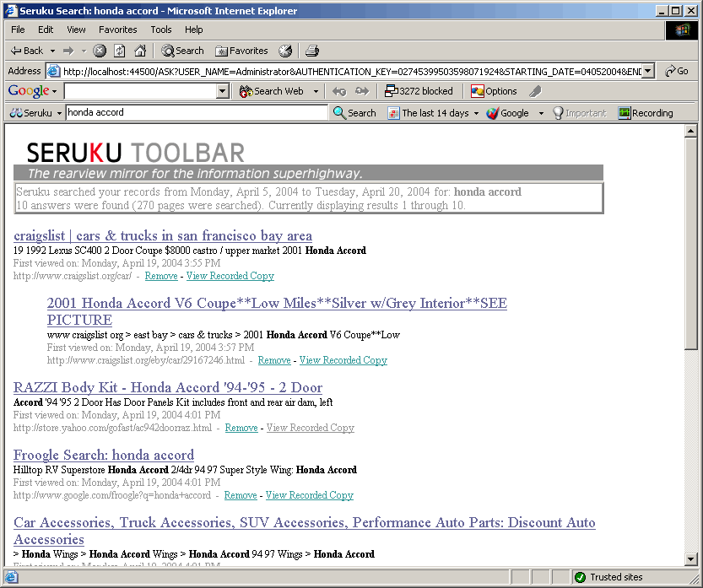The height and width of the screenshot is (588, 703).
Task: Go back with the Back arrow button
Action: tap(27, 51)
